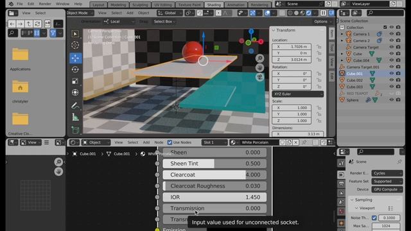Select the Add Cube tool
411x231 pixels.
76,130
